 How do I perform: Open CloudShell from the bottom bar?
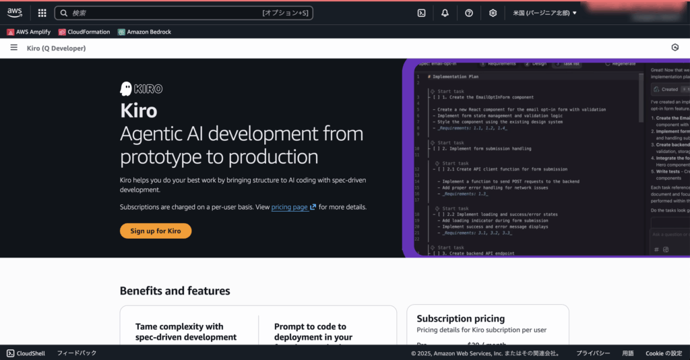pos(26,353)
